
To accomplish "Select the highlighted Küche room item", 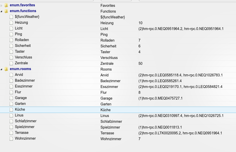I will 20,109.
